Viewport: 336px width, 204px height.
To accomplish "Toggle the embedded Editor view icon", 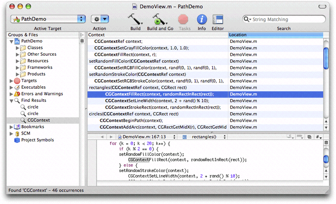I will pos(218,19).
